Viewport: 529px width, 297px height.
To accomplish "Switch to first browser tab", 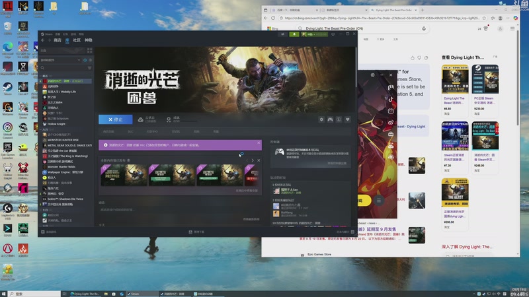I will pyautogui.click(x=295, y=10).
